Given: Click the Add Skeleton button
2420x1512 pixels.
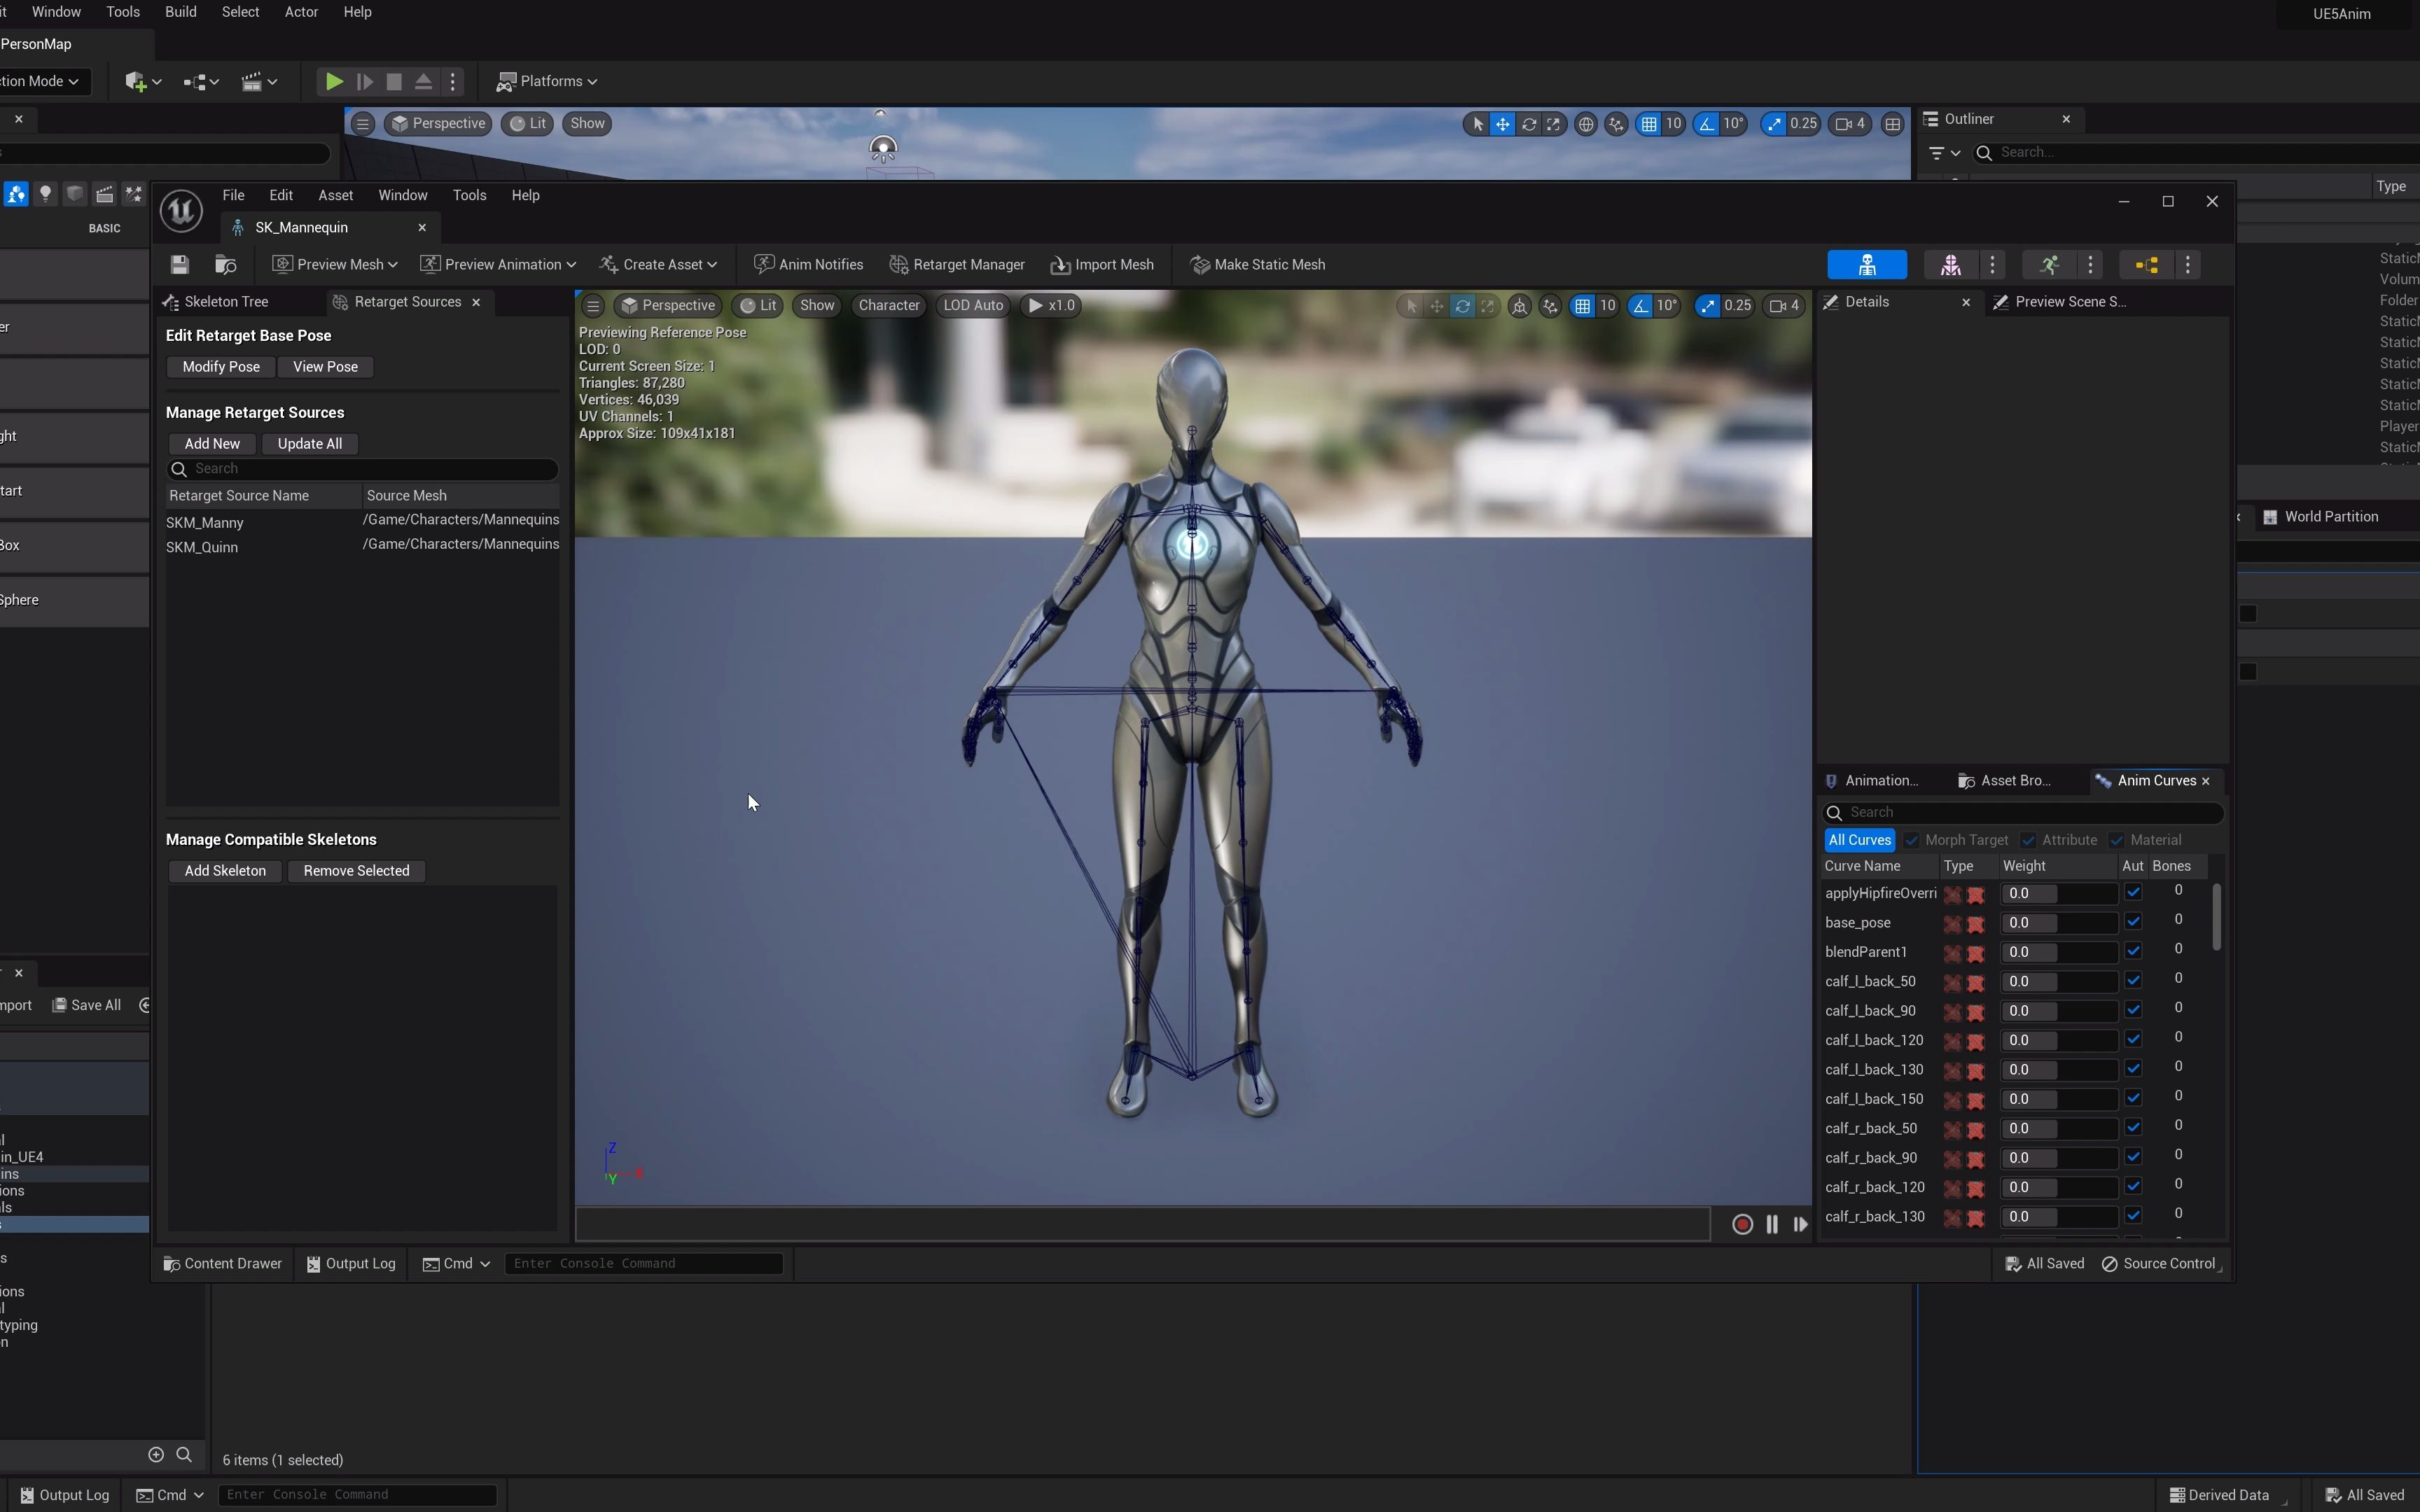Looking at the screenshot, I should click(225, 871).
